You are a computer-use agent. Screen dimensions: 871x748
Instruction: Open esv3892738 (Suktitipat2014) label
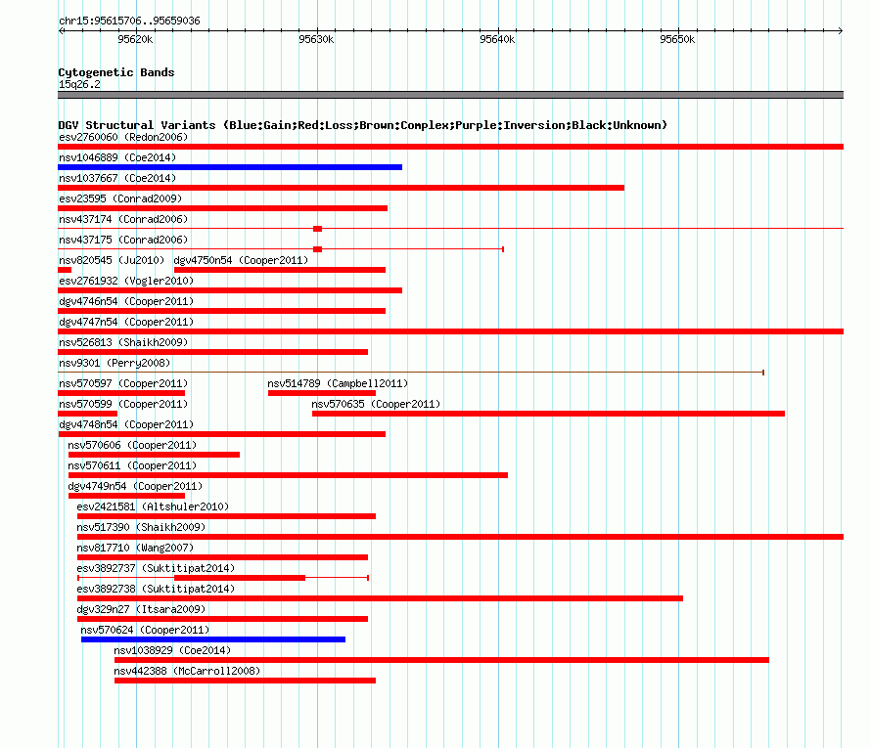tap(156, 589)
